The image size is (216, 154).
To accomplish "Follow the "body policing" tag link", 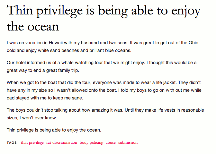I will click(x=92, y=142).
